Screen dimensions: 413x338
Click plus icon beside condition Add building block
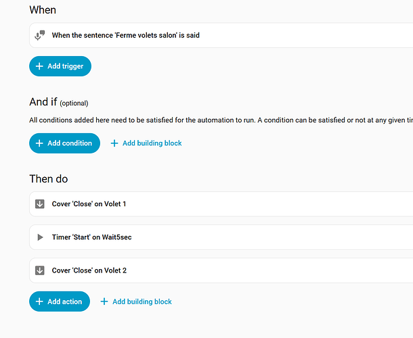tap(114, 143)
